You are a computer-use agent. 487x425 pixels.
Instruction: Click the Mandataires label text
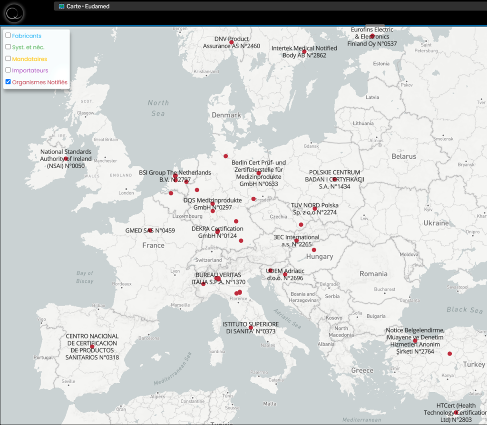29,59
